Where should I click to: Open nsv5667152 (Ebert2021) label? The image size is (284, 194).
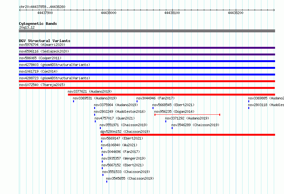coord(123,165)
